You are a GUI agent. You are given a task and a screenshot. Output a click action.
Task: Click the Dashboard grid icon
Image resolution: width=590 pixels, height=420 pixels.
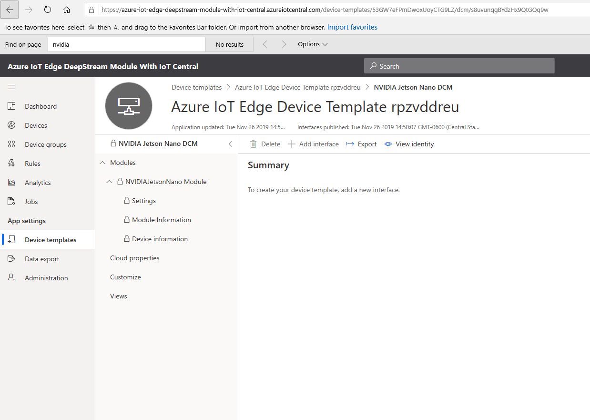(x=12, y=106)
